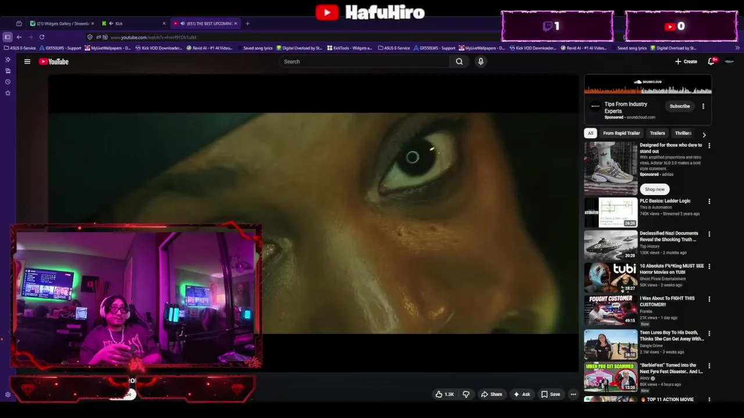Open options for the 10 Absolute MUST SEE video
Screen dimensions: 744x418
[709, 266]
